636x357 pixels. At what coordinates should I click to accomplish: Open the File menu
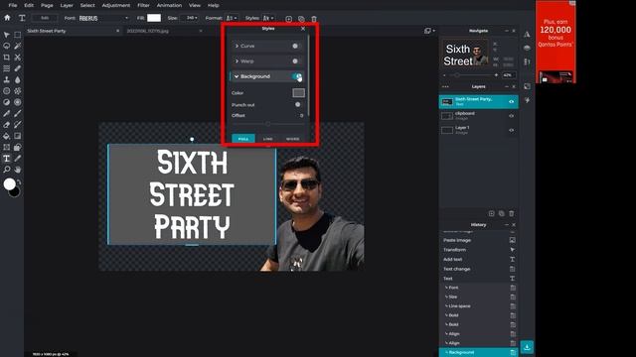13,5
